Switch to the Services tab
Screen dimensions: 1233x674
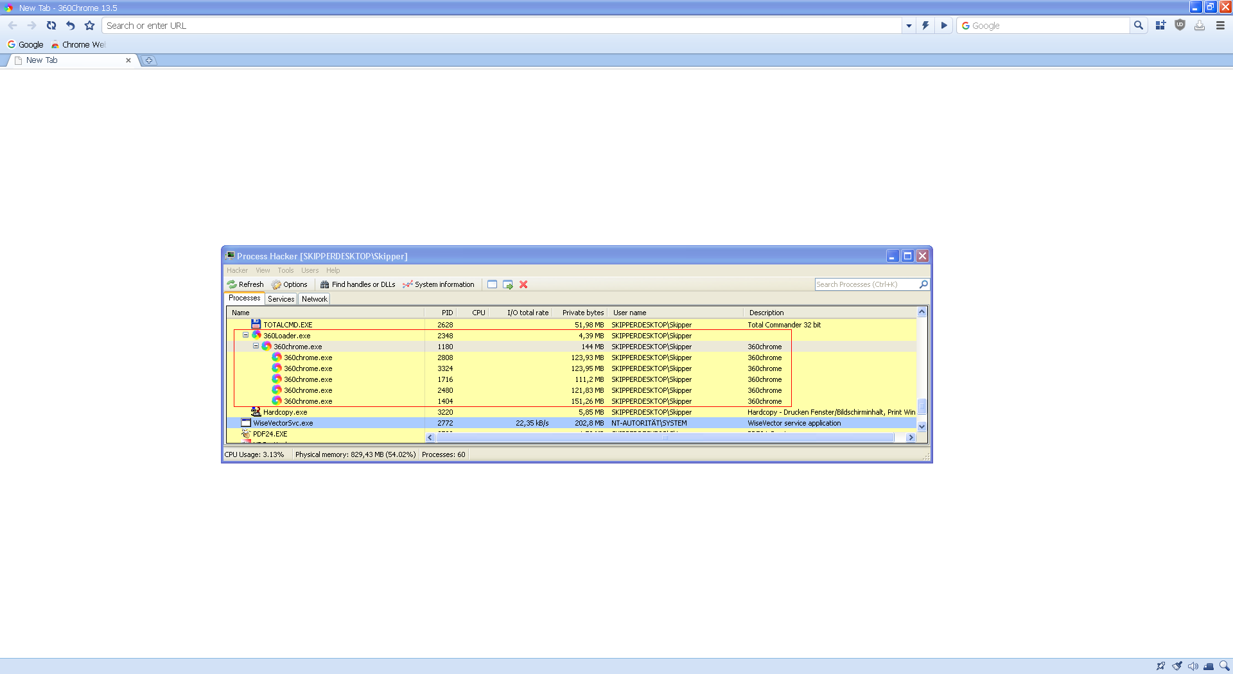tap(281, 299)
